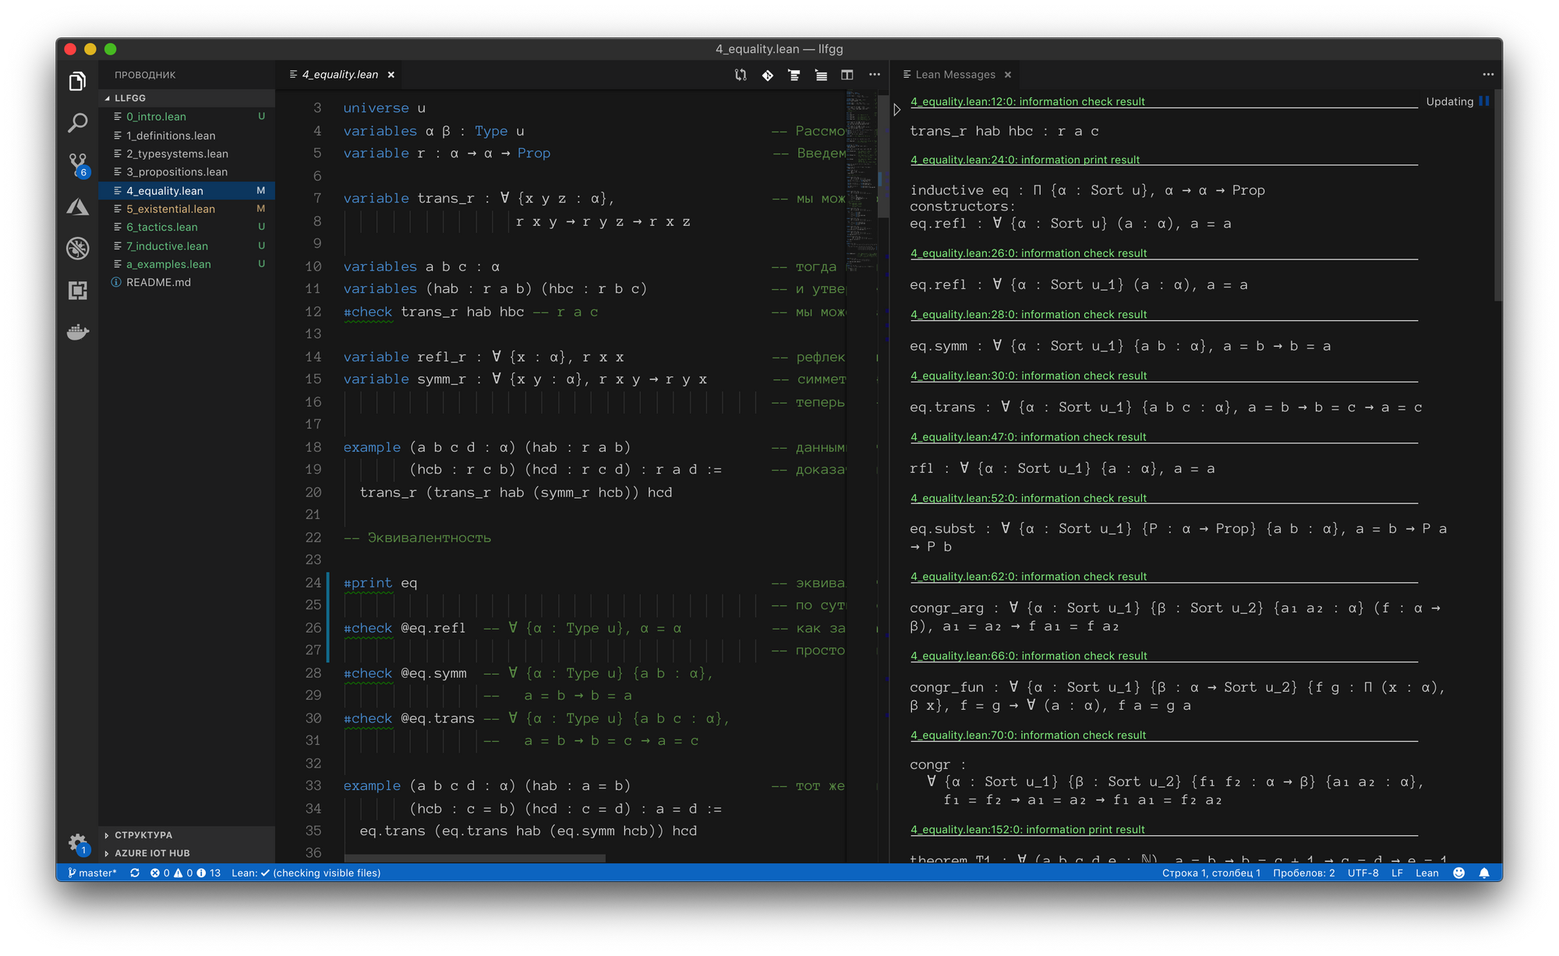Click the ПРОВОДНИК explorer panel header
1559x956 pixels.
point(145,75)
